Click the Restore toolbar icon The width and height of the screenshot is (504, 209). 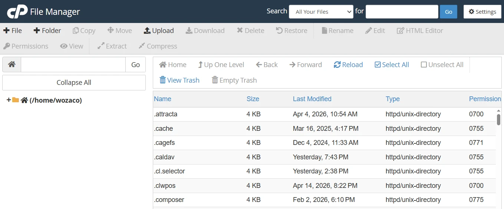[x=279, y=31]
